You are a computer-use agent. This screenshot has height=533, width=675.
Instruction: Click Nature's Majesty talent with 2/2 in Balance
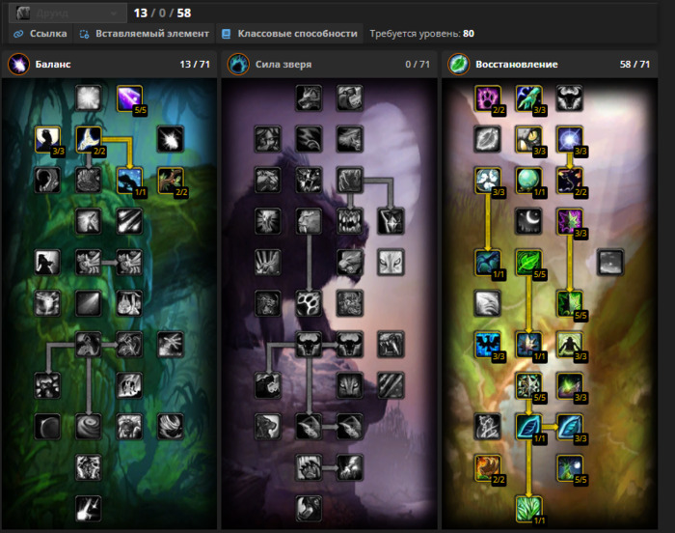(89, 139)
